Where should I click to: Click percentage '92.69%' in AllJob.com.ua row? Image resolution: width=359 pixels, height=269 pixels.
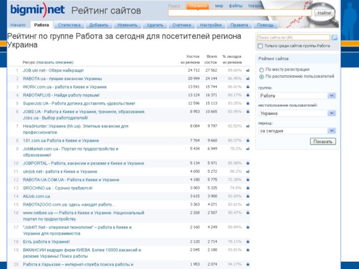click(235, 196)
